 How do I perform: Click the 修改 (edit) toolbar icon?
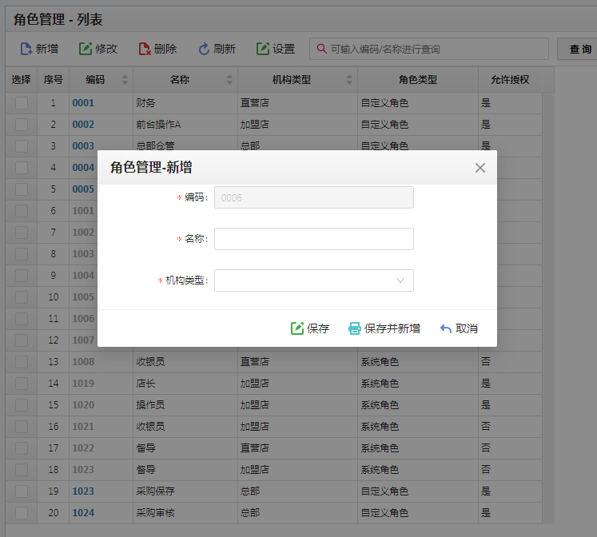click(x=86, y=49)
